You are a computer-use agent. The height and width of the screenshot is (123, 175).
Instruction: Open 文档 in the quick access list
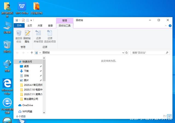[26, 76]
